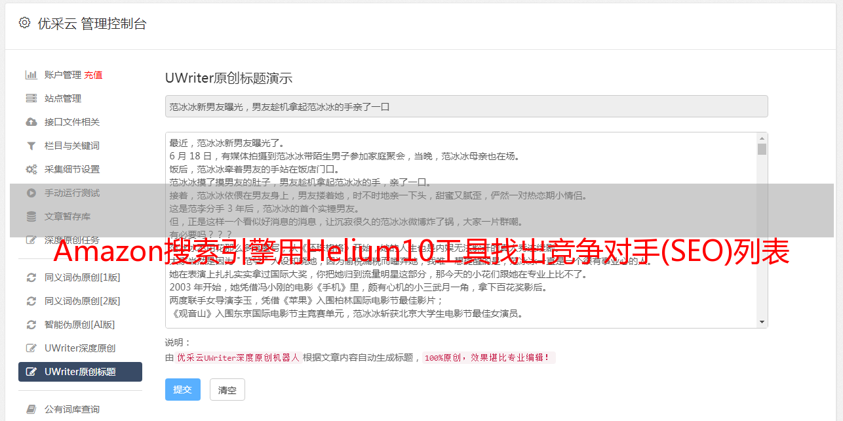The width and height of the screenshot is (843, 421).
Task: Click the 清空 button
Action: (227, 390)
